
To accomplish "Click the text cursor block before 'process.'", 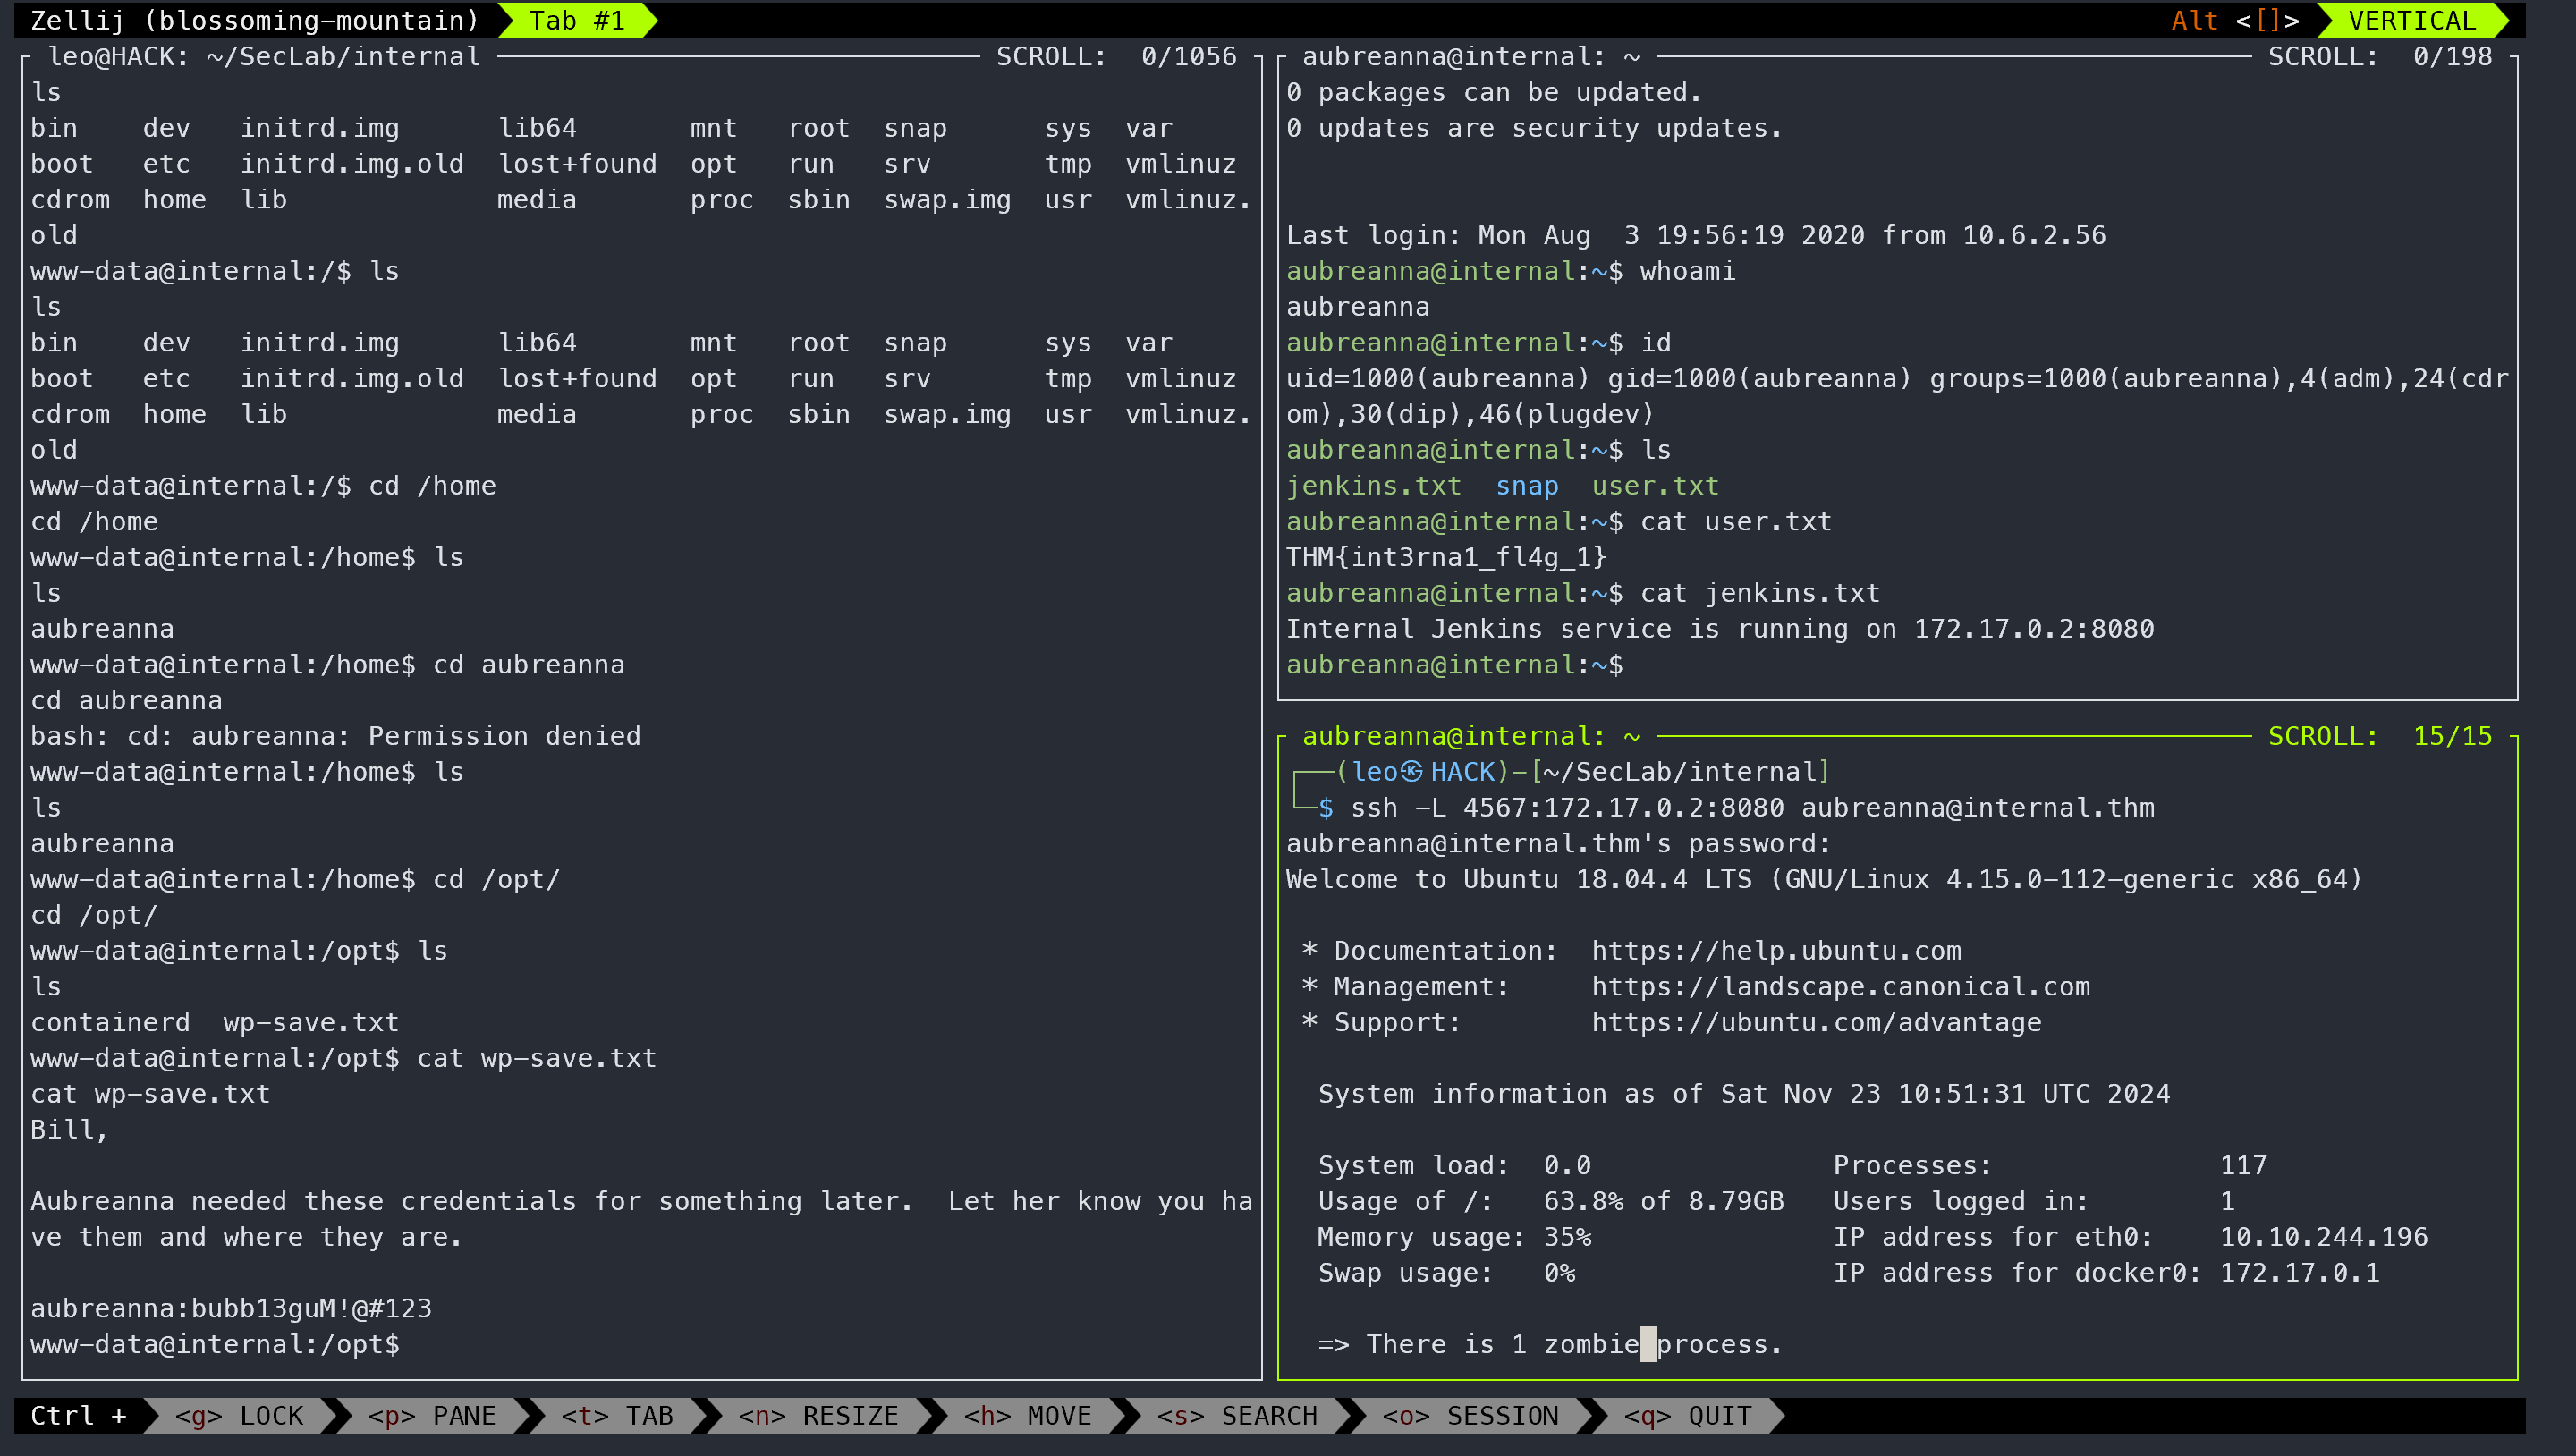I will pyautogui.click(x=1648, y=1344).
